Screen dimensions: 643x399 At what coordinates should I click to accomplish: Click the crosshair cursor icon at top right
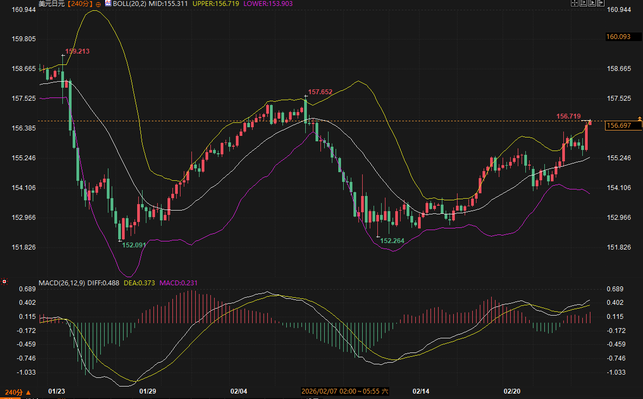coord(574,3)
